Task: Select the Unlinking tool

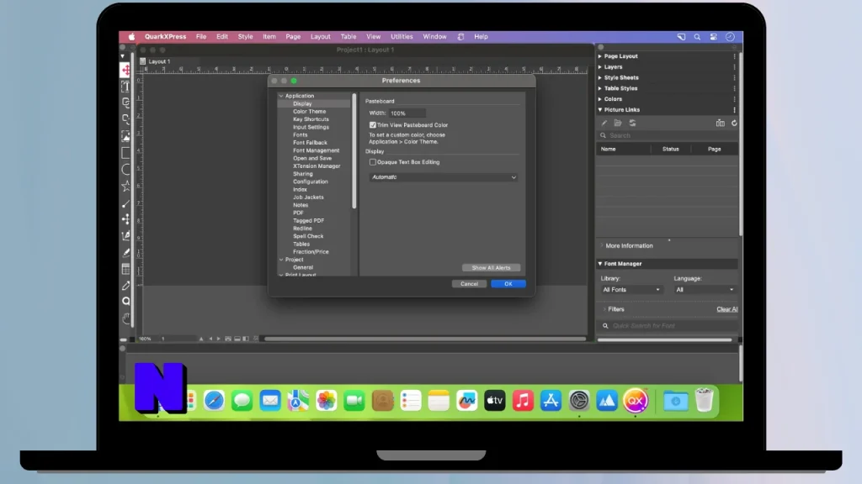Action: click(x=126, y=119)
